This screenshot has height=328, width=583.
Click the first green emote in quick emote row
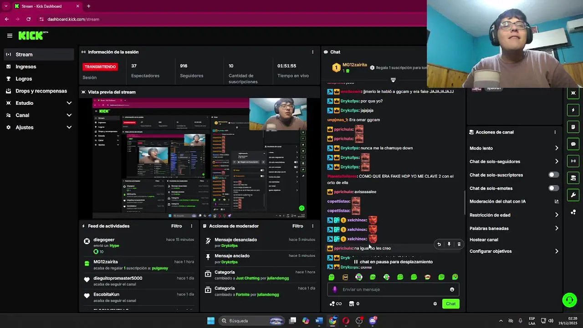[332, 277]
